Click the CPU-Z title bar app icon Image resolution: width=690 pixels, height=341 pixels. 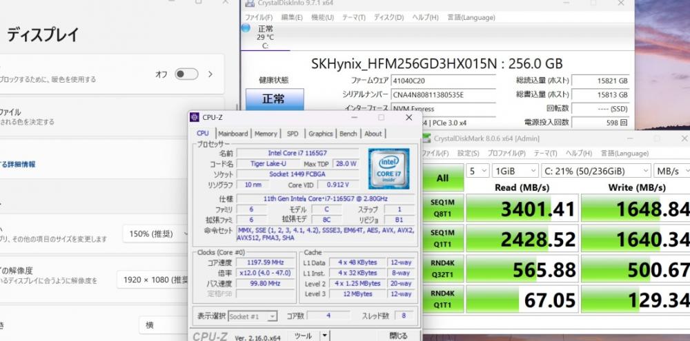(x=195, y=117)
